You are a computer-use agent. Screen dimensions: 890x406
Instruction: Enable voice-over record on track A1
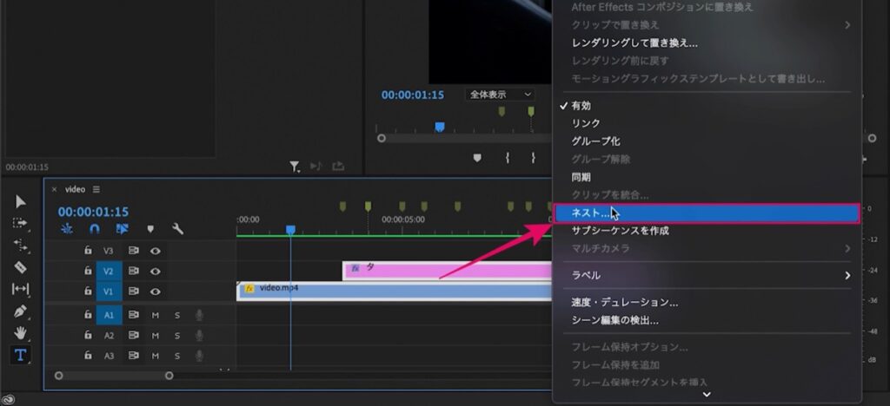[199, 316]
